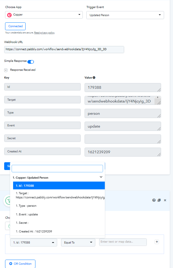Click the Connected button

pos(15,26)
